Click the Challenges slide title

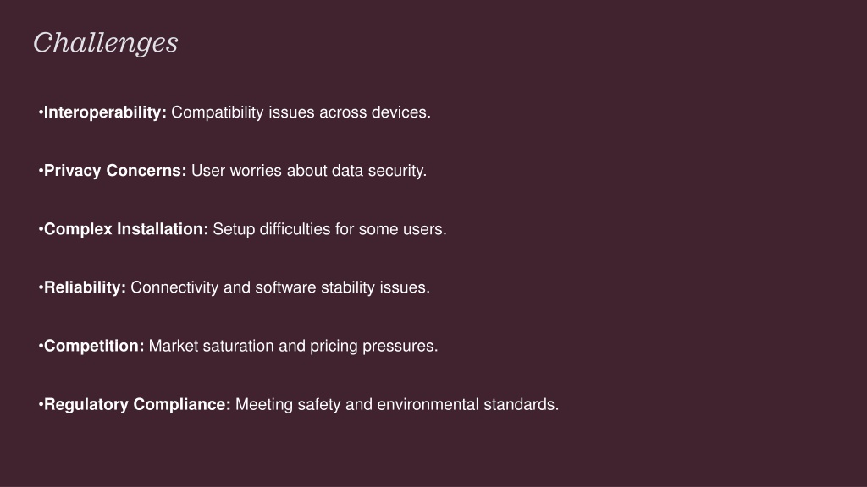[x=106, y=43]
